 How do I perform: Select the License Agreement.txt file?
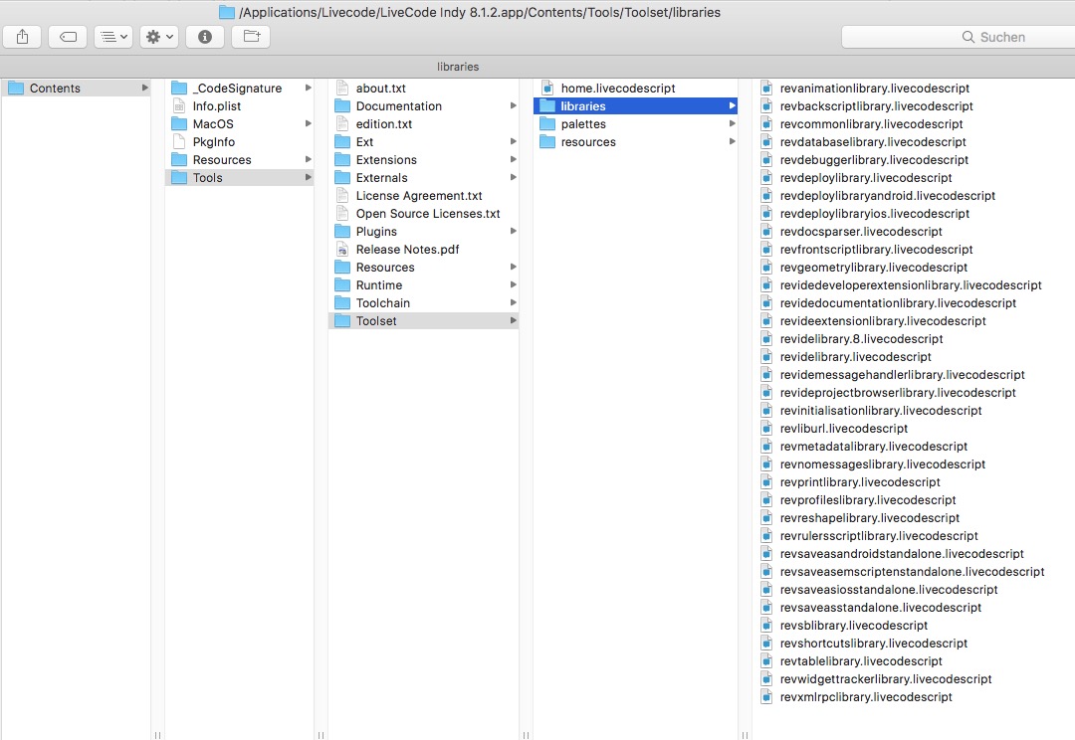pos(418,196)
